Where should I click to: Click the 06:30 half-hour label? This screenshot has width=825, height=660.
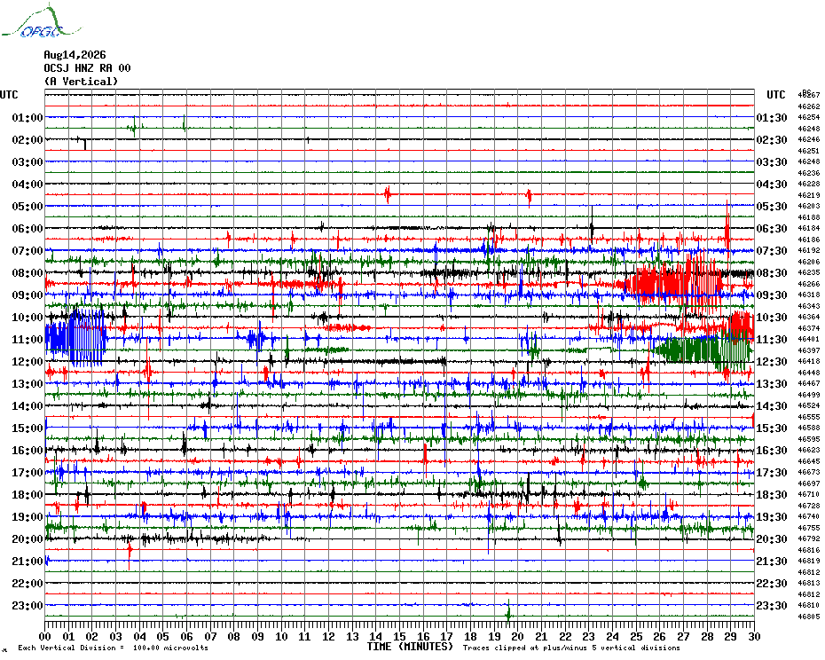(772, 228)
